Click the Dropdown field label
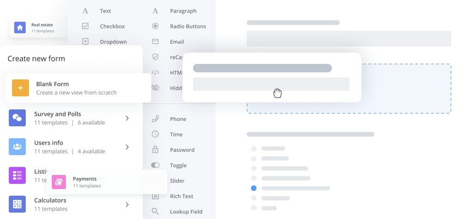 (x=114, y=42)
